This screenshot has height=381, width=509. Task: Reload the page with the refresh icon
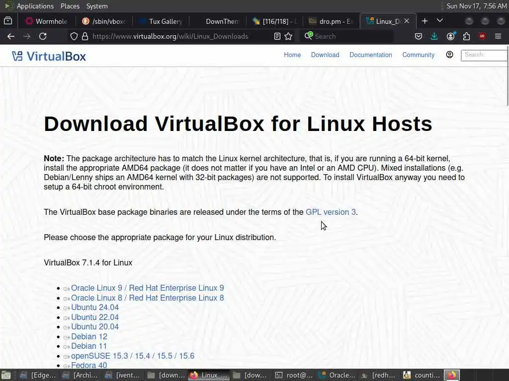pyautogui.click(x=43, y=36)
